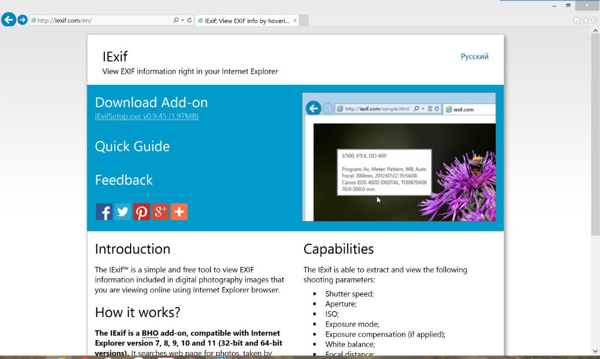The width and height of the screenshot is (600, 359).
Task: Open the Tools gear menu
Action: tap(594, 20)
